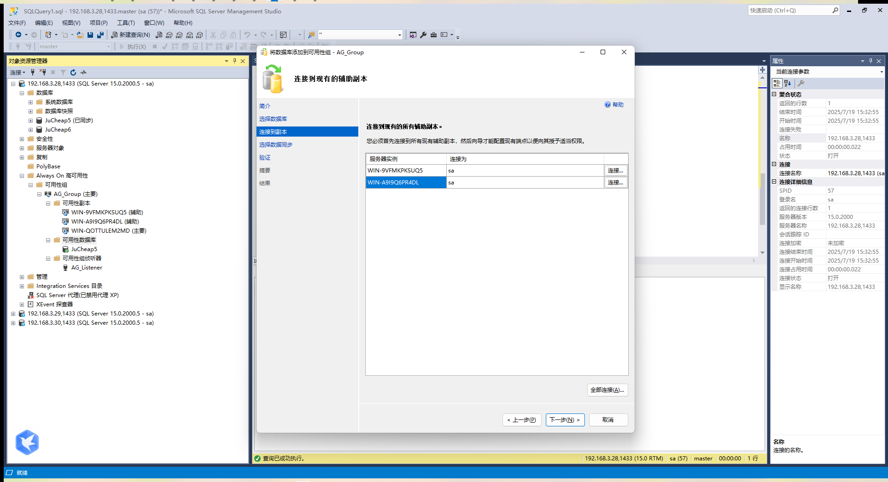Click the split editor handle above scrollbar

pyautogui.click(x=763, y=69)
